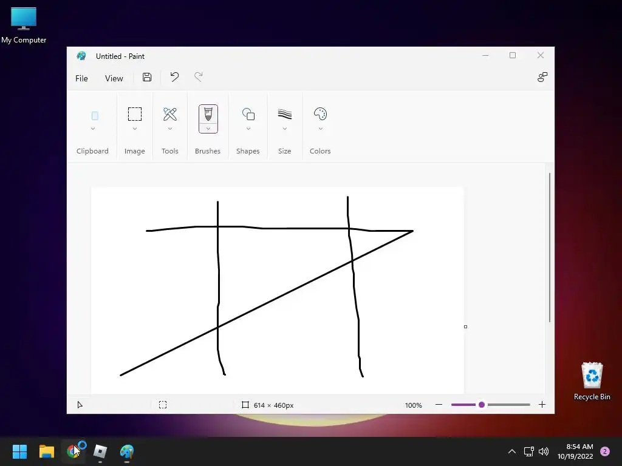Click the Paint app icon in title bar
The image size is (622, 466).
click(81, 56)
